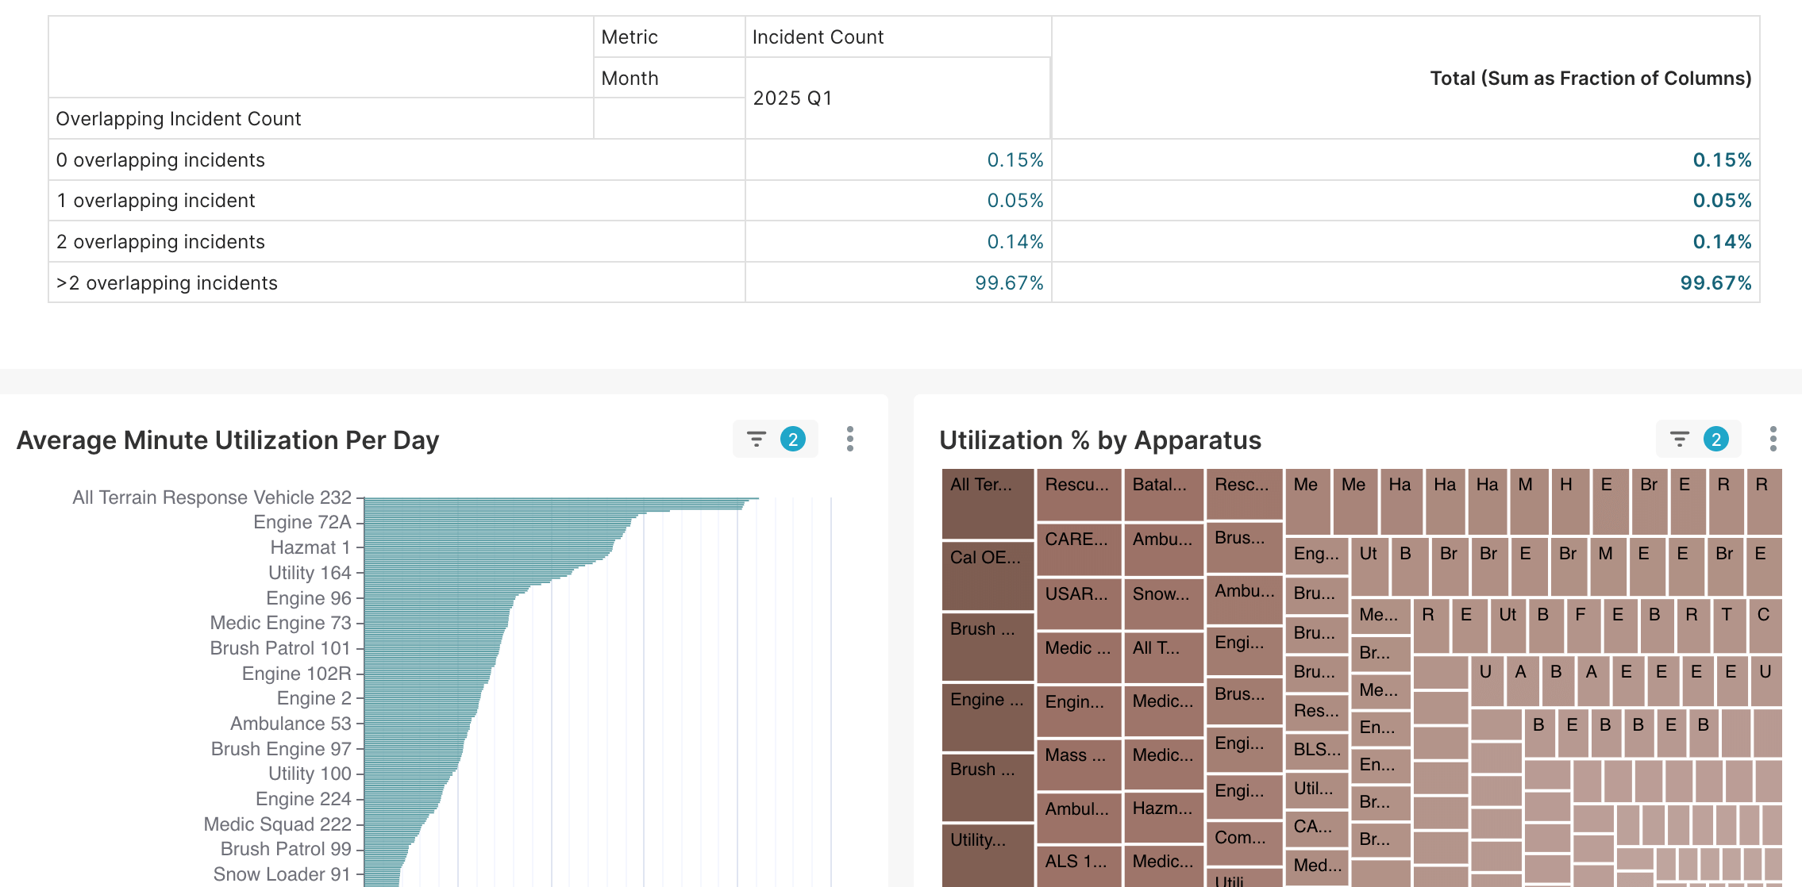The image size is (1802, 887).
Task: Click the 'All Terrain Response Vehicle 232' bar label
Action: [x=212, y=497]
